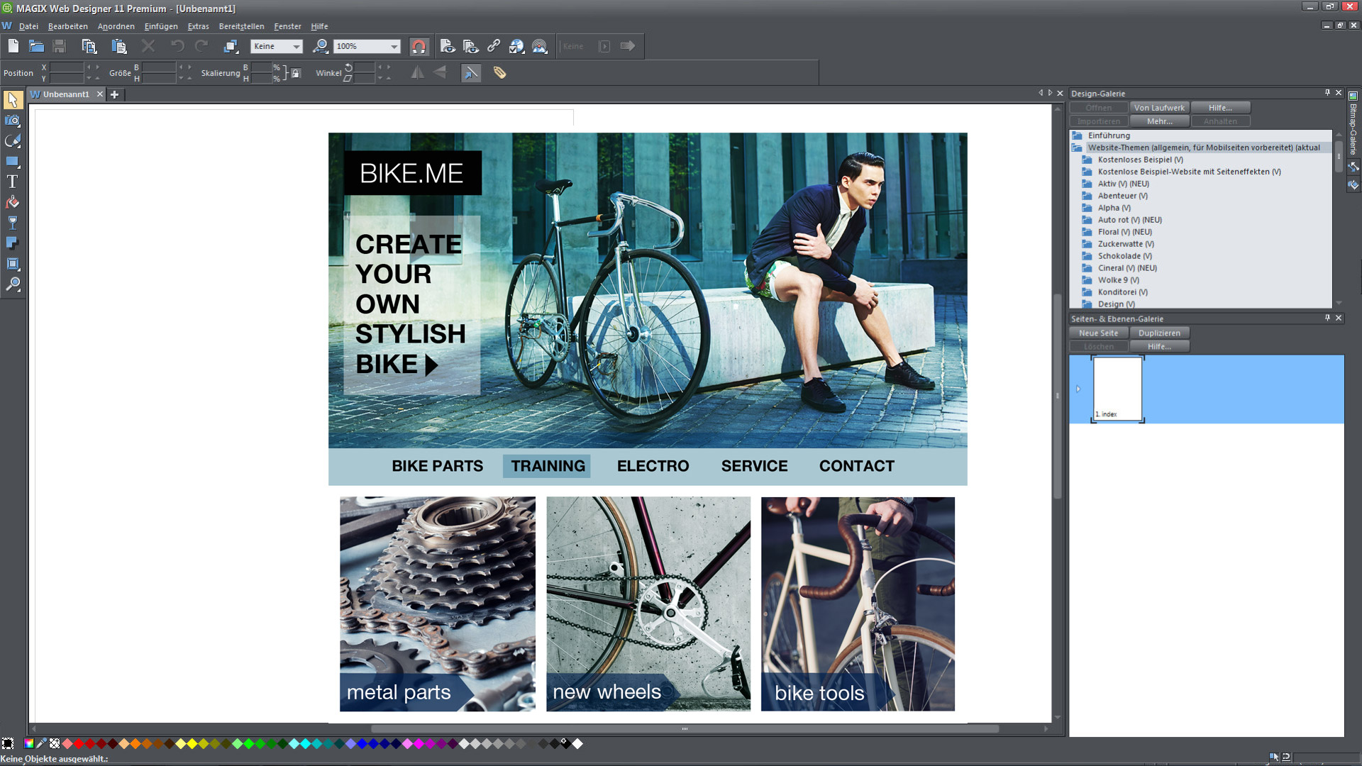The image size is (1362, 766).
Task: Open the zoom percentage dropdown
Action: click(x=394, y=46)
